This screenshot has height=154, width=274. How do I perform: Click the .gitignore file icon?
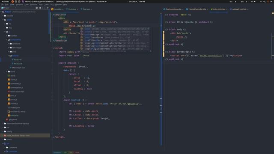pos(7,120)
